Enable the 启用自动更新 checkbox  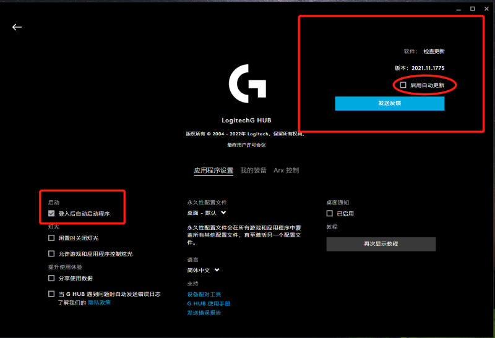[x=403, y=85]
